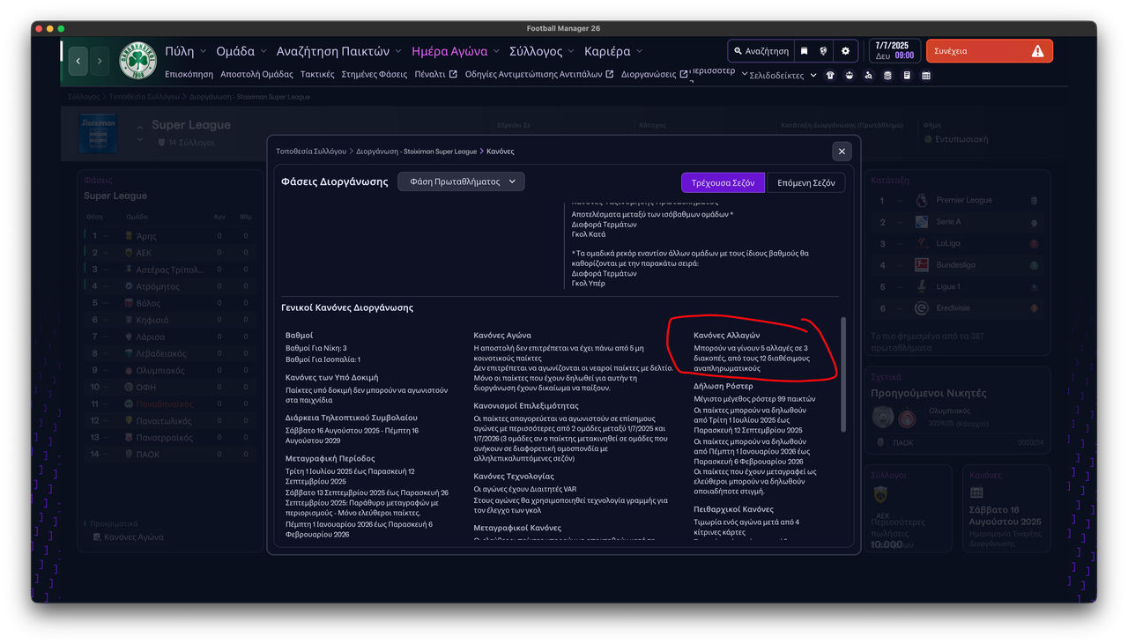Viewport: 1128px width, 644px height.
Task: Click the Γενικοί Κανόνες Διοργάνωσης heading
Action: (347, 307)
